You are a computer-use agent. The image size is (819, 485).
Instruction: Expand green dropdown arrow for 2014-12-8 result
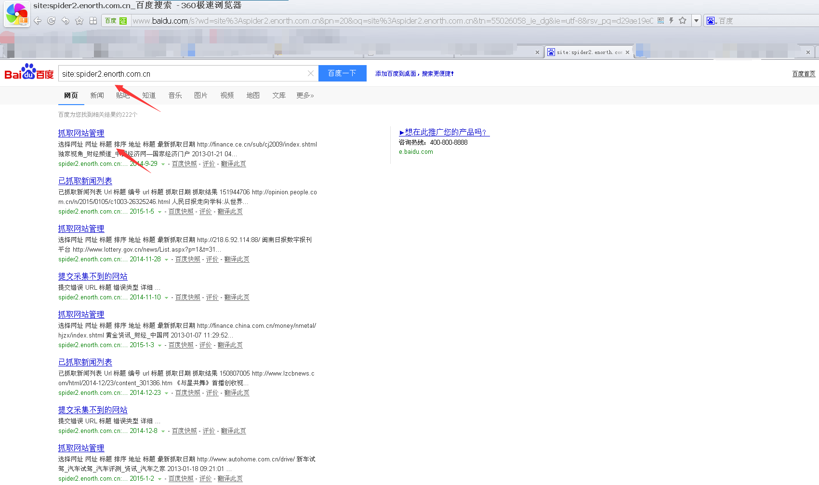click(163, 431)
